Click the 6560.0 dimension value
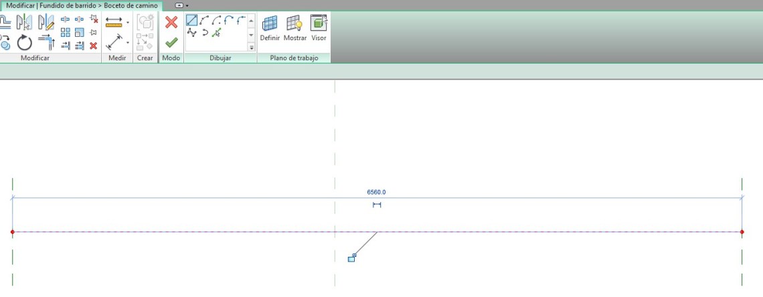Screen dimensions: 763x297 pos(376,192)
